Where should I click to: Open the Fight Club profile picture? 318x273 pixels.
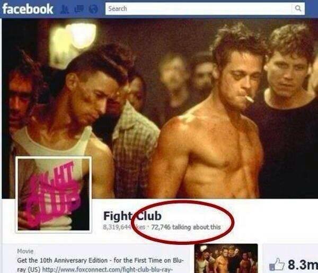coord(54,195)
